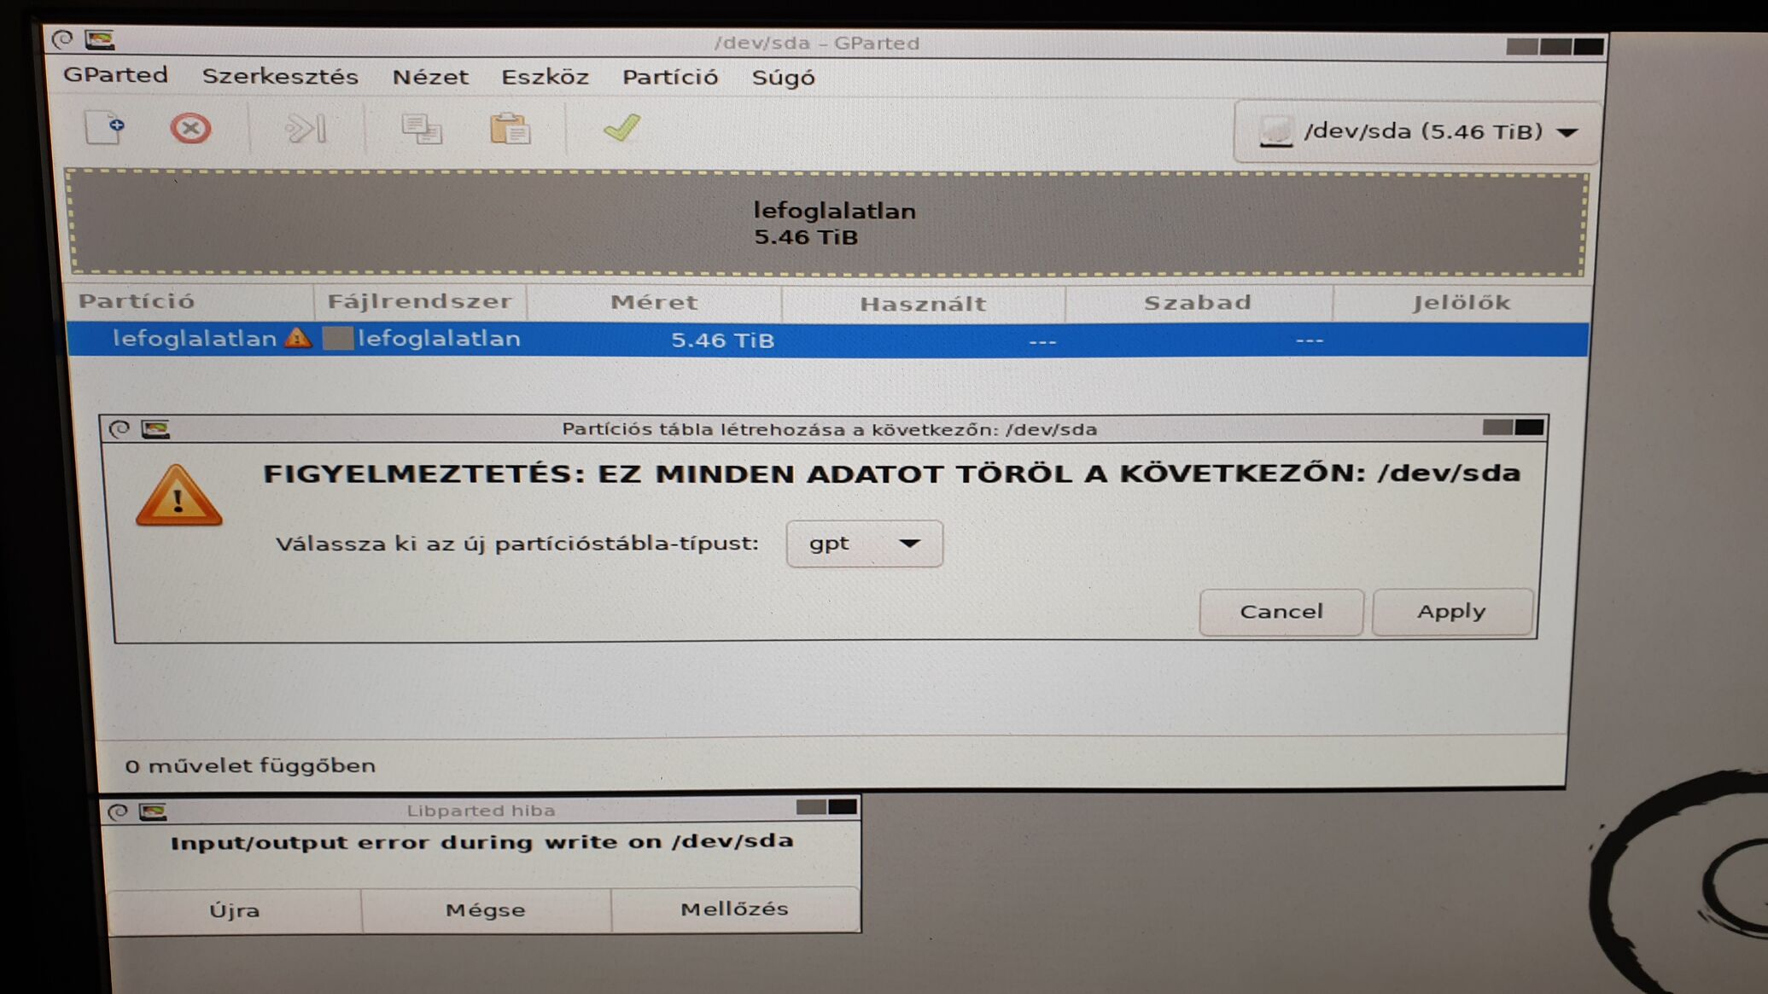This screenshot has height=994, width=1768.
Task: Click the gray filesystem color square
Action: (338, 339)
